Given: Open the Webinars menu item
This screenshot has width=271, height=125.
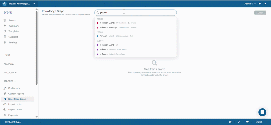Looking at the screenshot, I should click(x=14, y=26).
